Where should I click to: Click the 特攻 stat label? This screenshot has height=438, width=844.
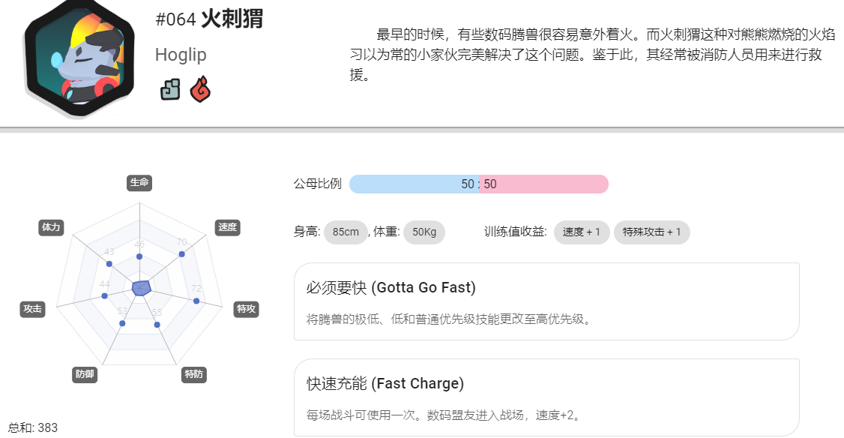[246, 309]
